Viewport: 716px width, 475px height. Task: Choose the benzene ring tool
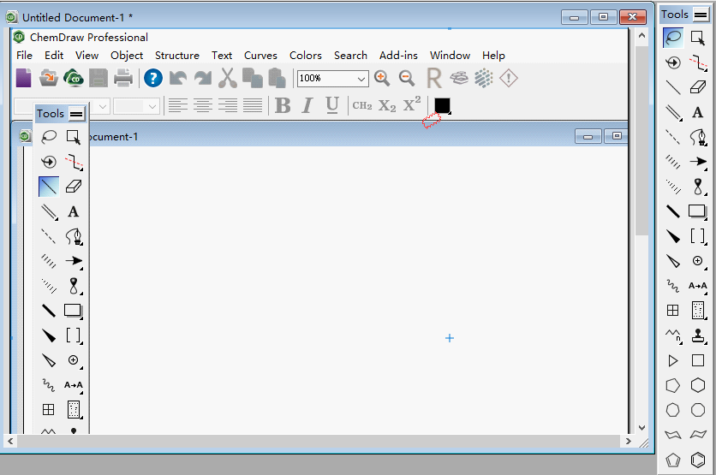[698, 460]
